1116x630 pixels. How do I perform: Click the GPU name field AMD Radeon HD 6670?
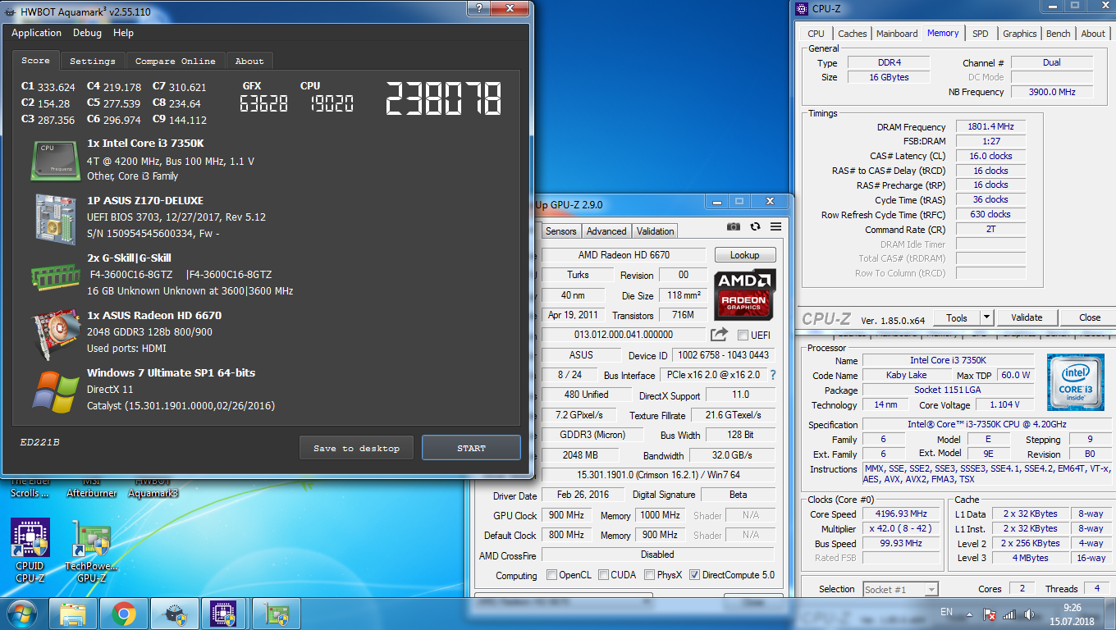tap(623, 255)
